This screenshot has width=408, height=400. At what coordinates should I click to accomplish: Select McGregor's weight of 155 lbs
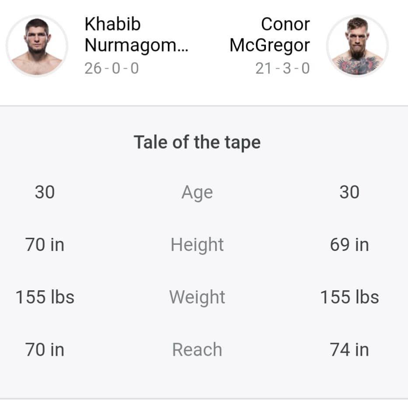pyautogui.click(x=349, y=297)
